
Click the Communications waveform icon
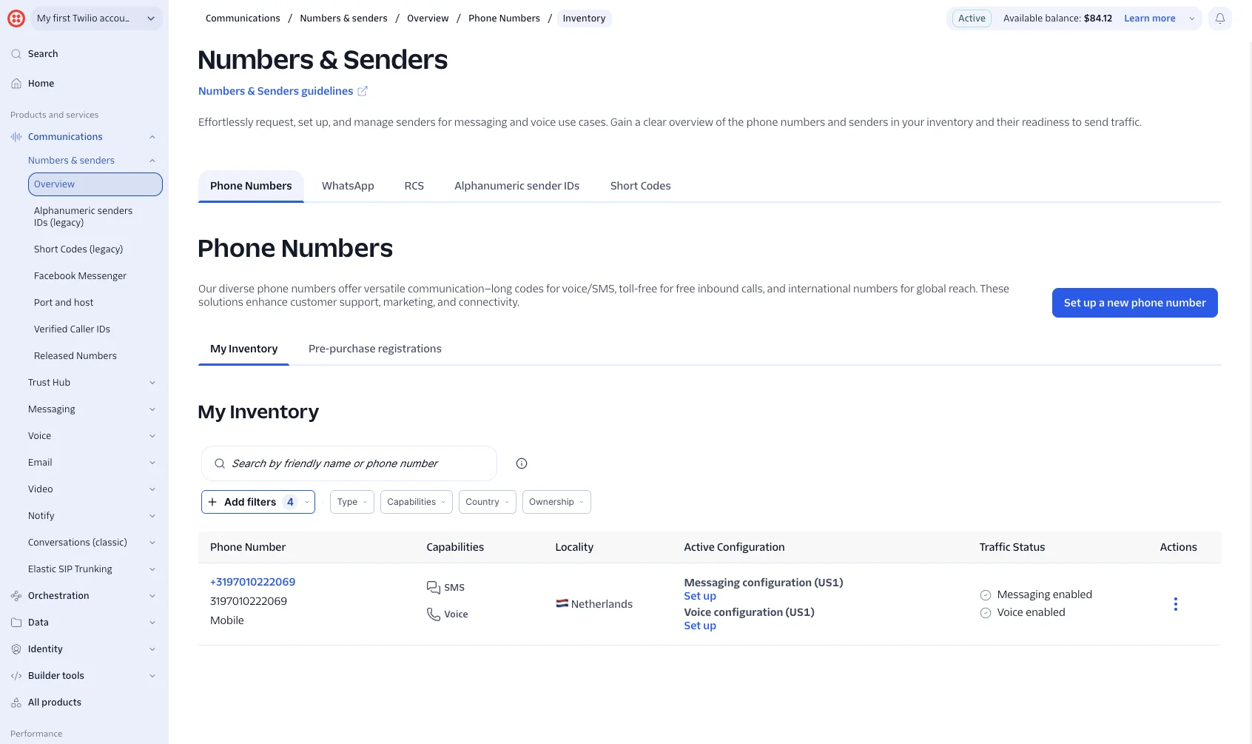click(16, 137)
